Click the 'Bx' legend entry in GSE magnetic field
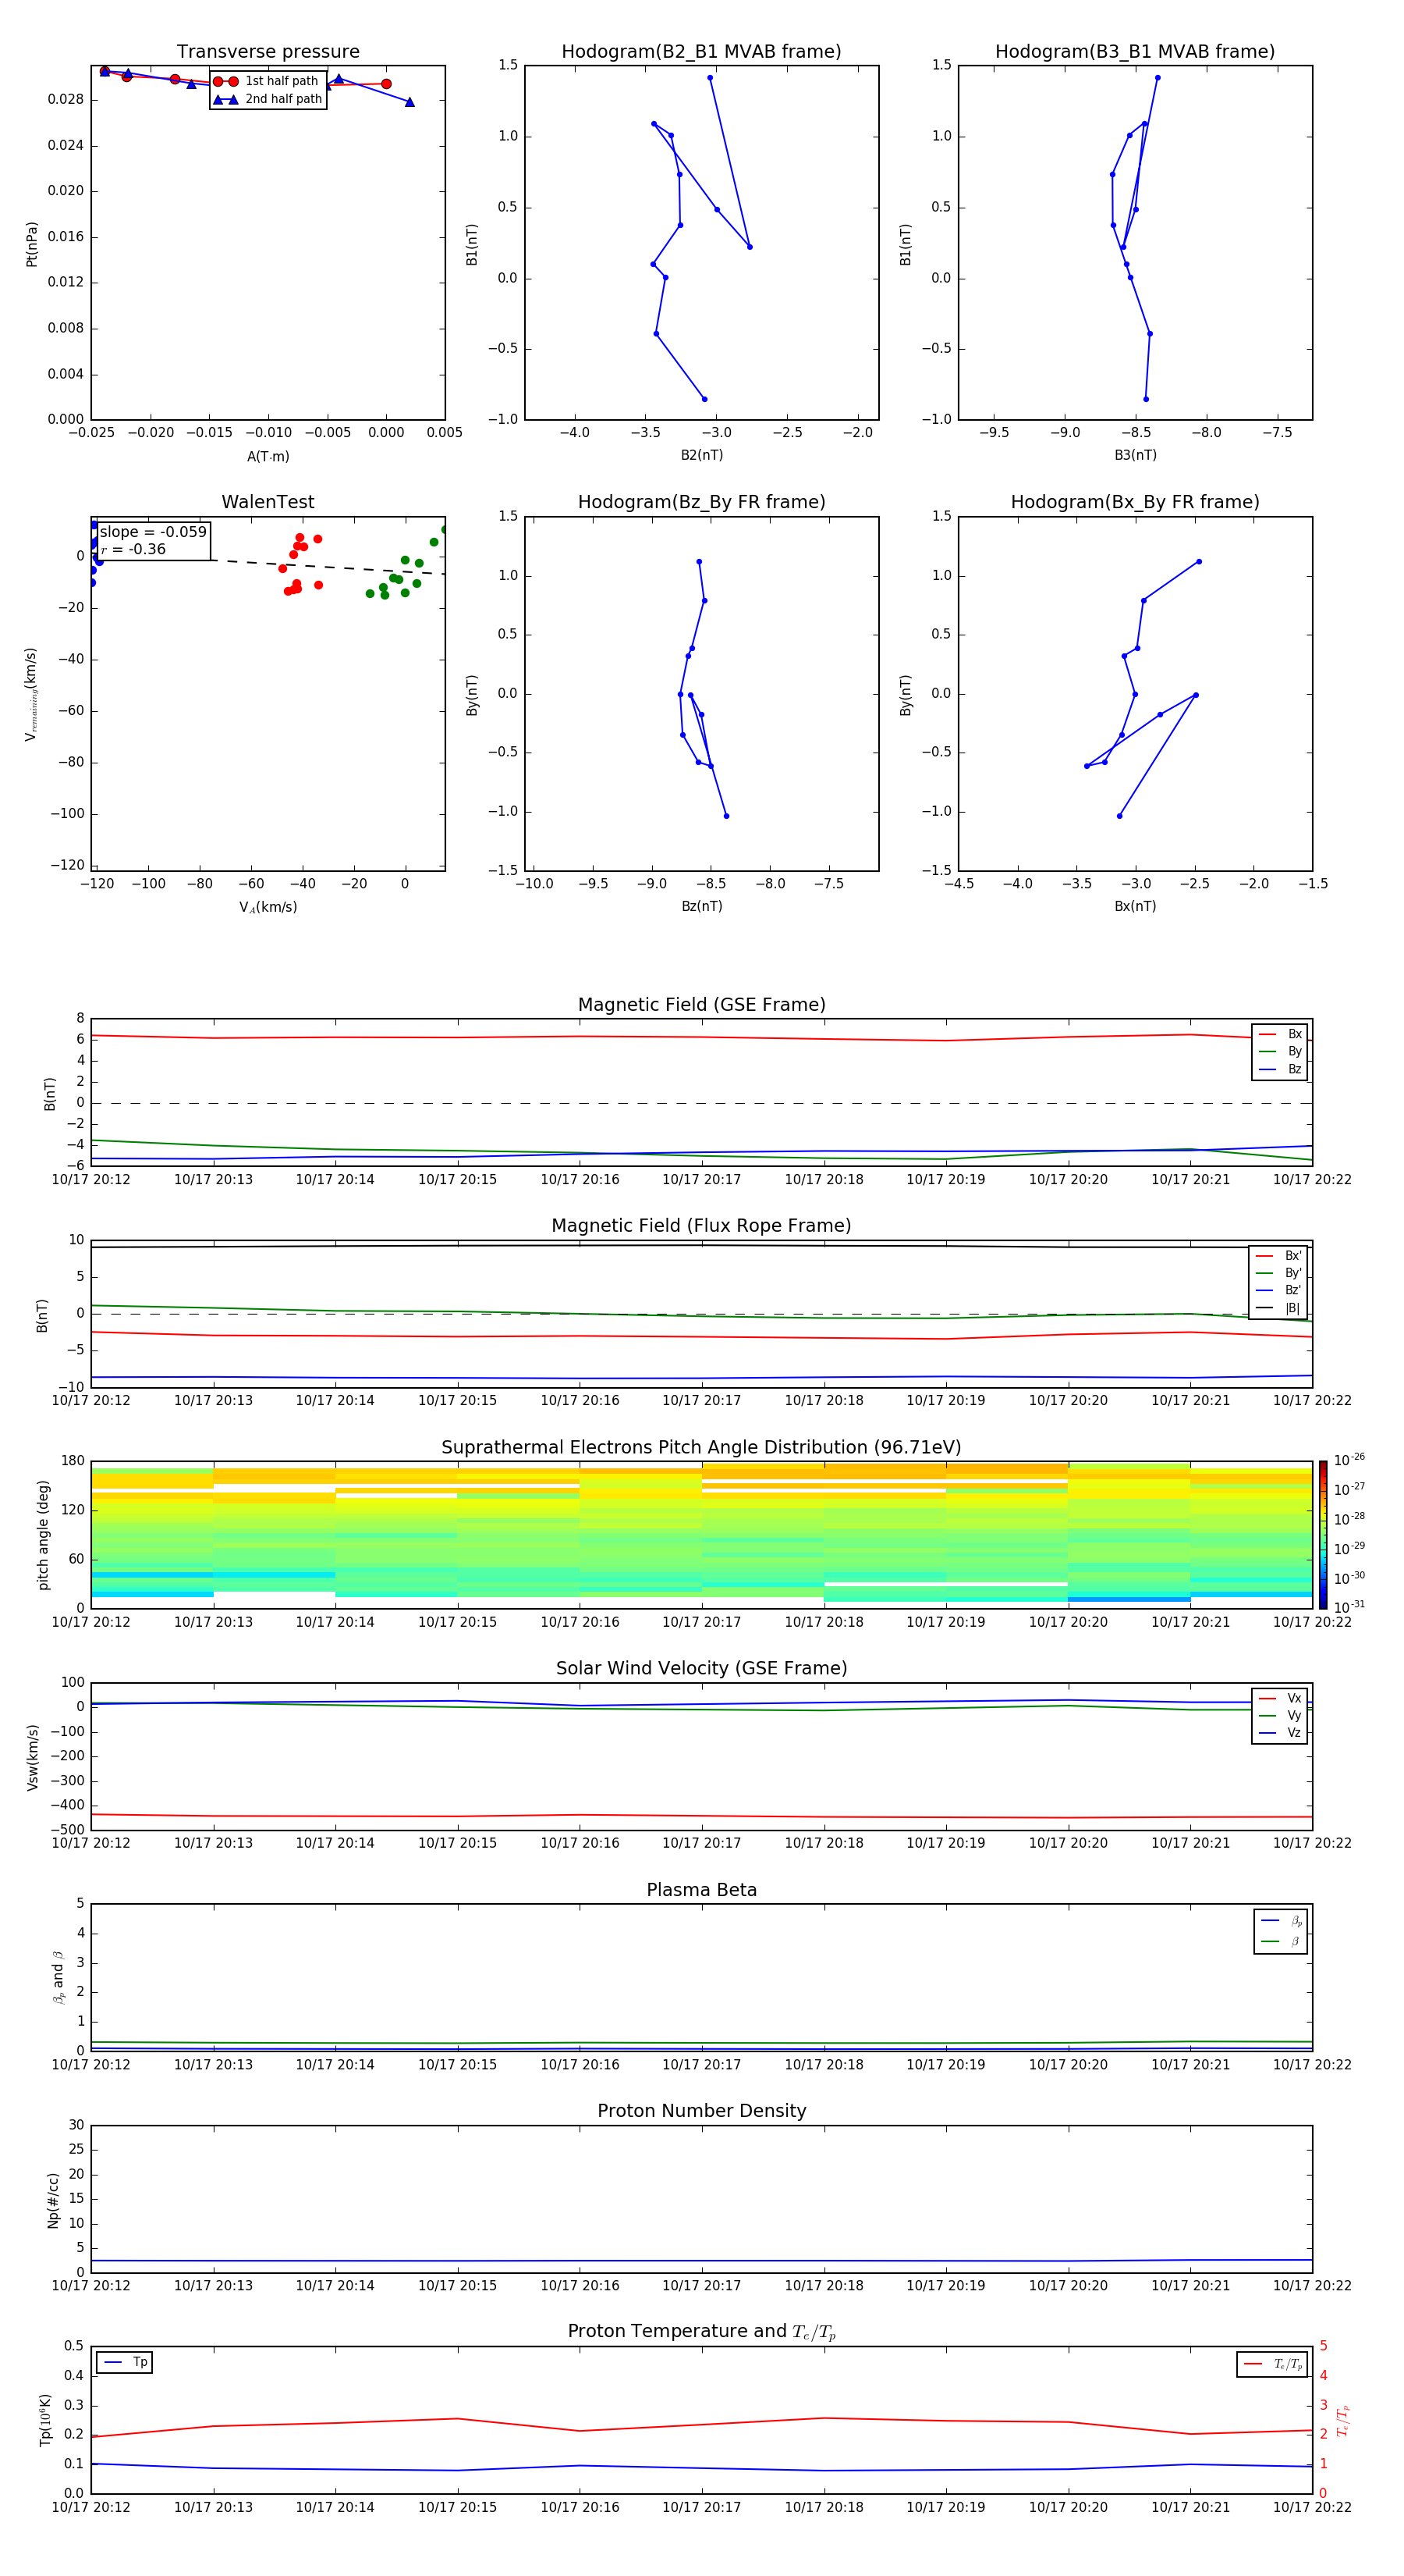Viewport: 1404px width, 2576px height. (1281, 1034)
